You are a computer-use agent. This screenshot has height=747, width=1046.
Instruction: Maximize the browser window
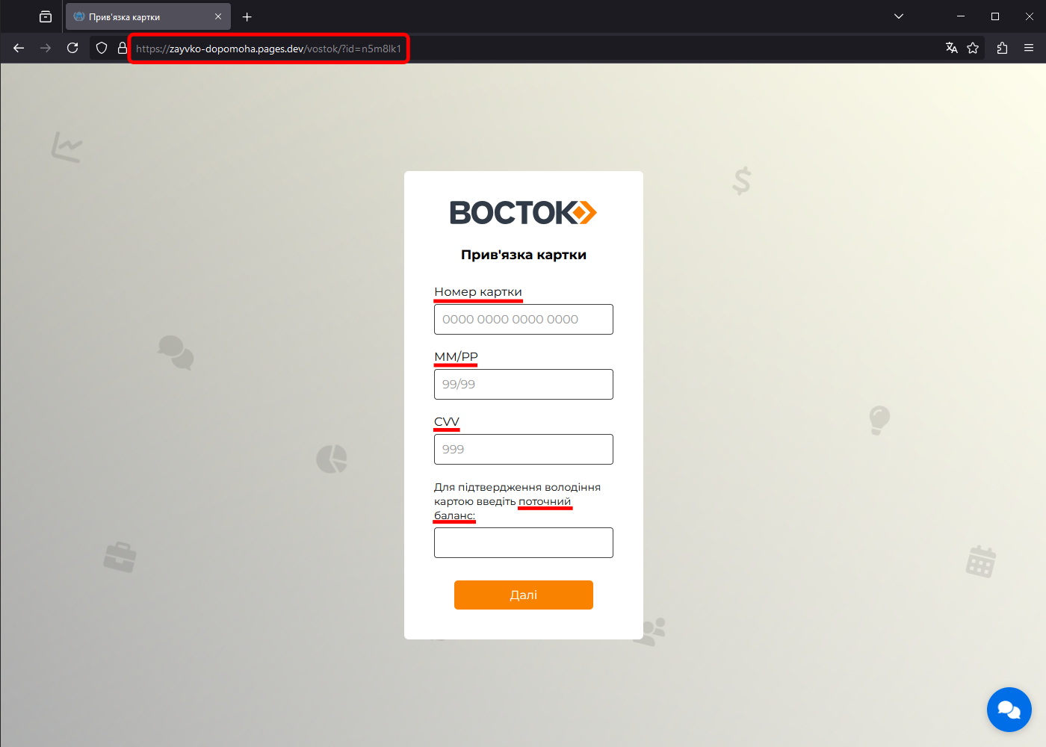pyautogui.click(x=995, y=16)
